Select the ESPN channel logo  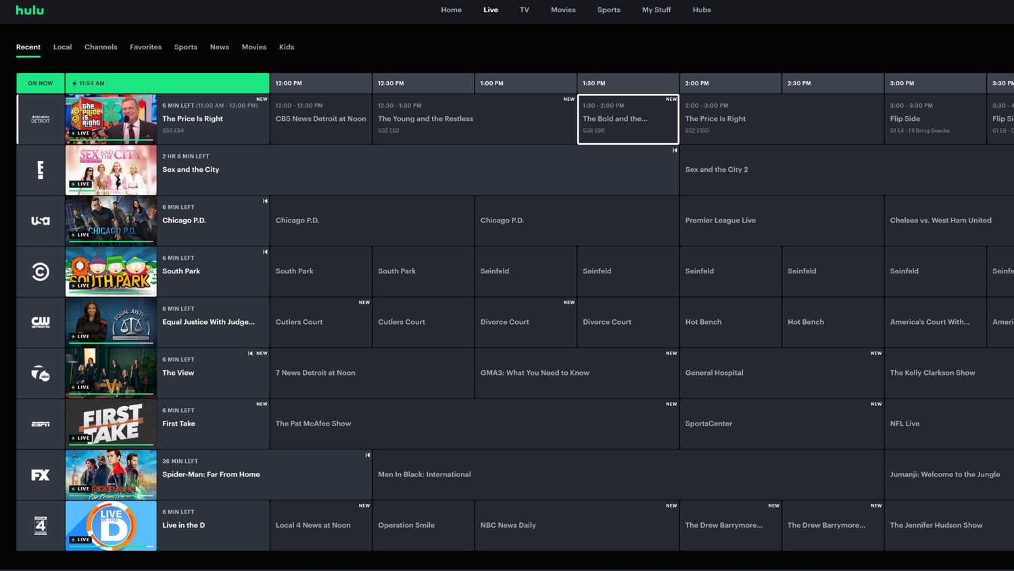(x=40, y=424)
